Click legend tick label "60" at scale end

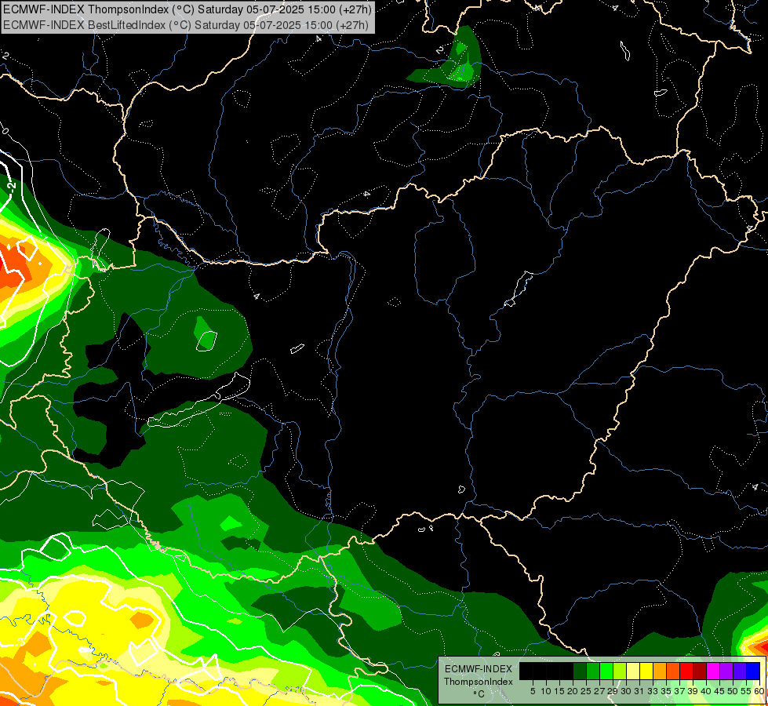(x=759, y=691)
